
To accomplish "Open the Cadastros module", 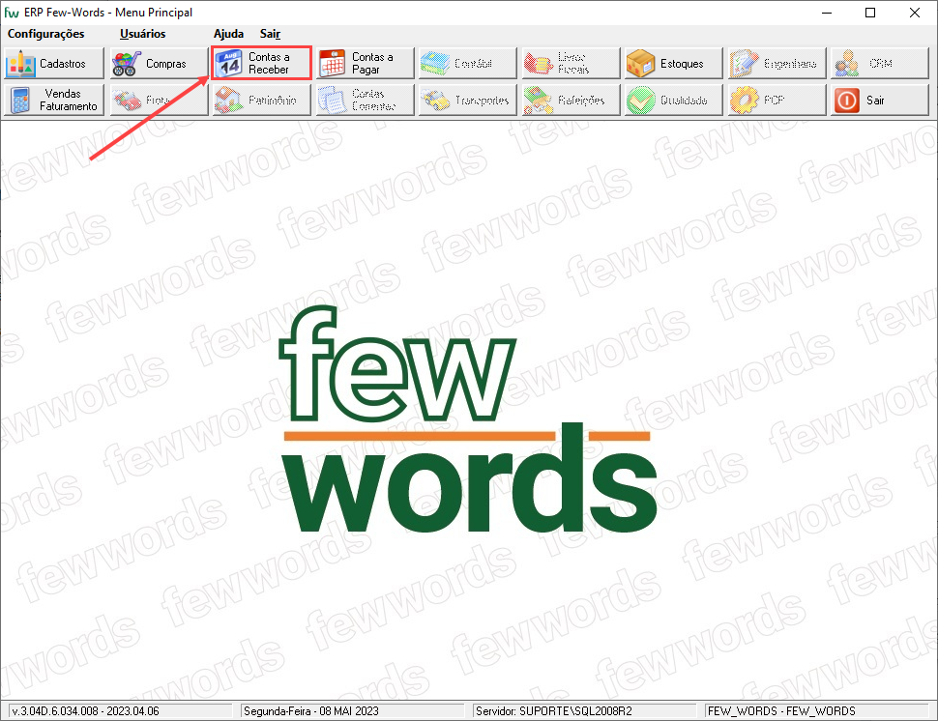I will [x=54, y=64].
